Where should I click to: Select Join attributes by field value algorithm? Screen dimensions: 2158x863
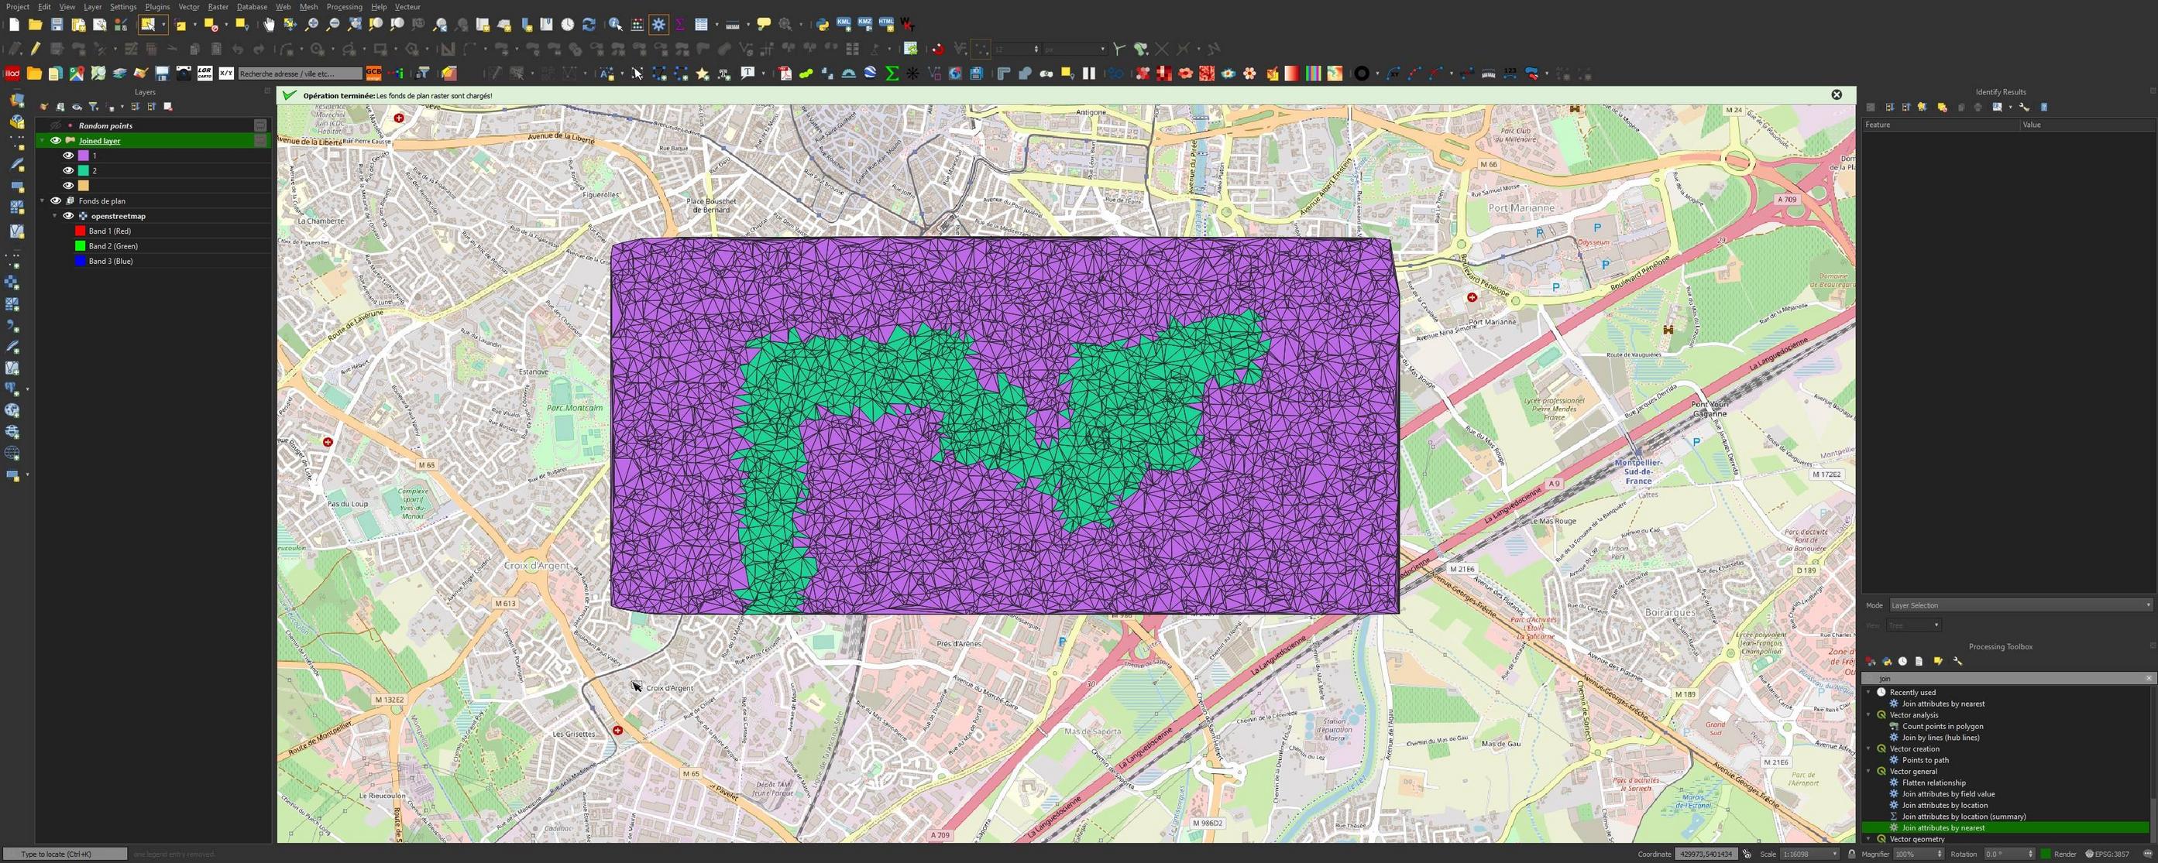(1948, 793)
